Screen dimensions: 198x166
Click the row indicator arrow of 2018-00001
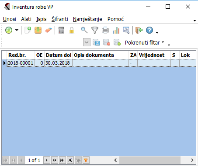click(4, 63)
